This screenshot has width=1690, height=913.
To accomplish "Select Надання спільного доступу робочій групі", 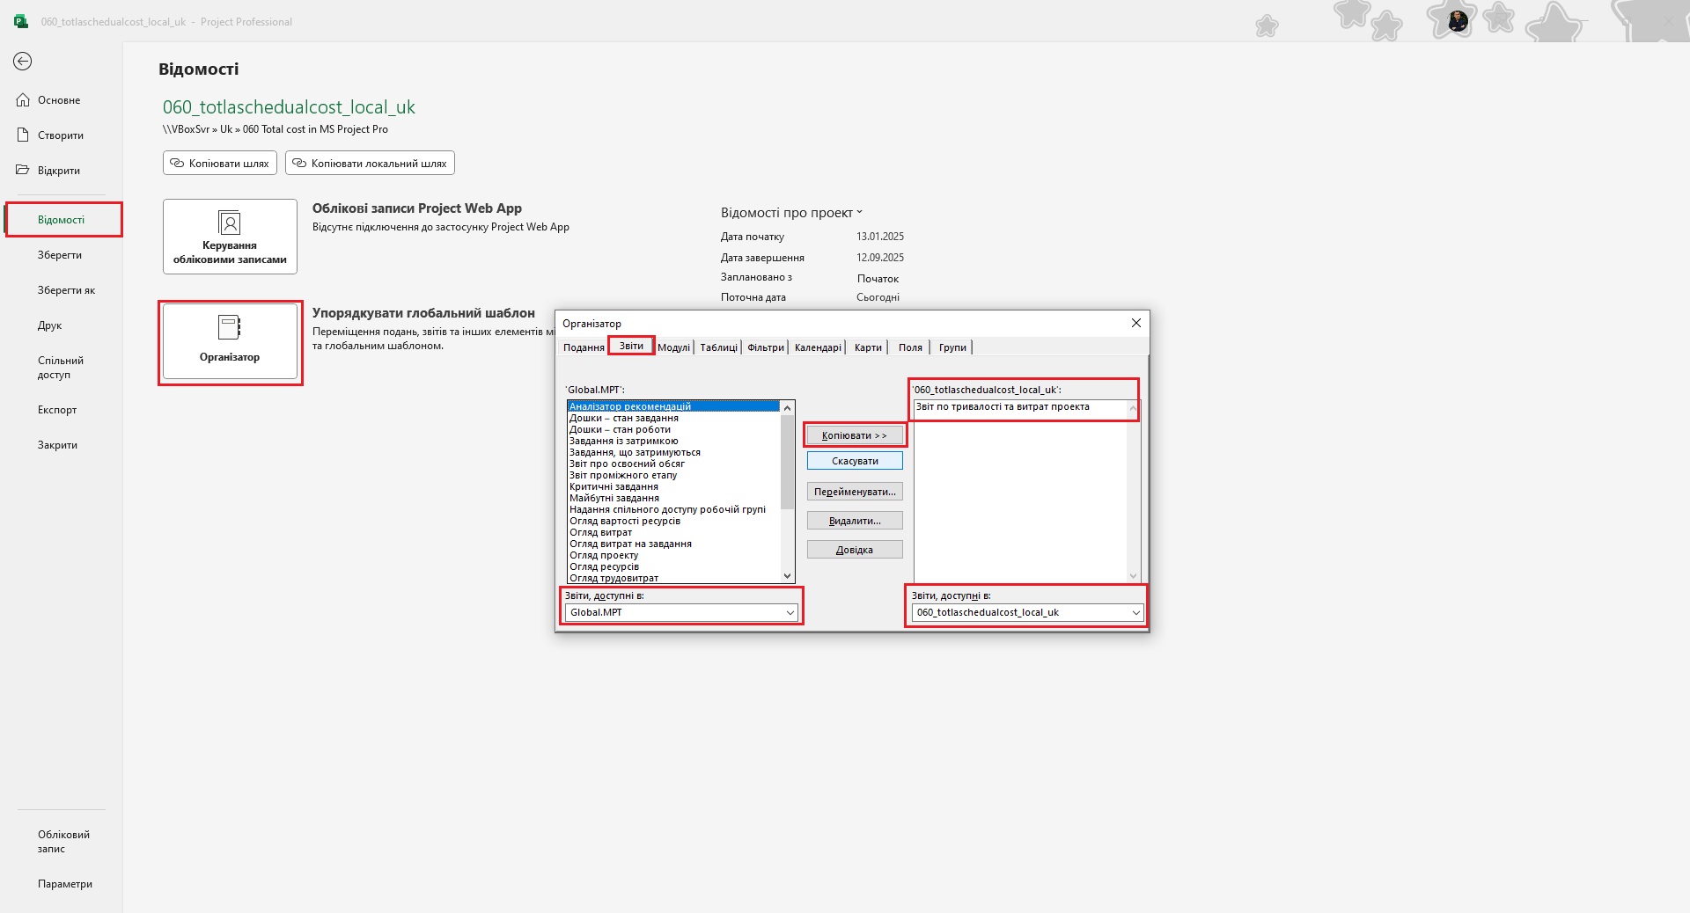I will click(x=673, y=509).
